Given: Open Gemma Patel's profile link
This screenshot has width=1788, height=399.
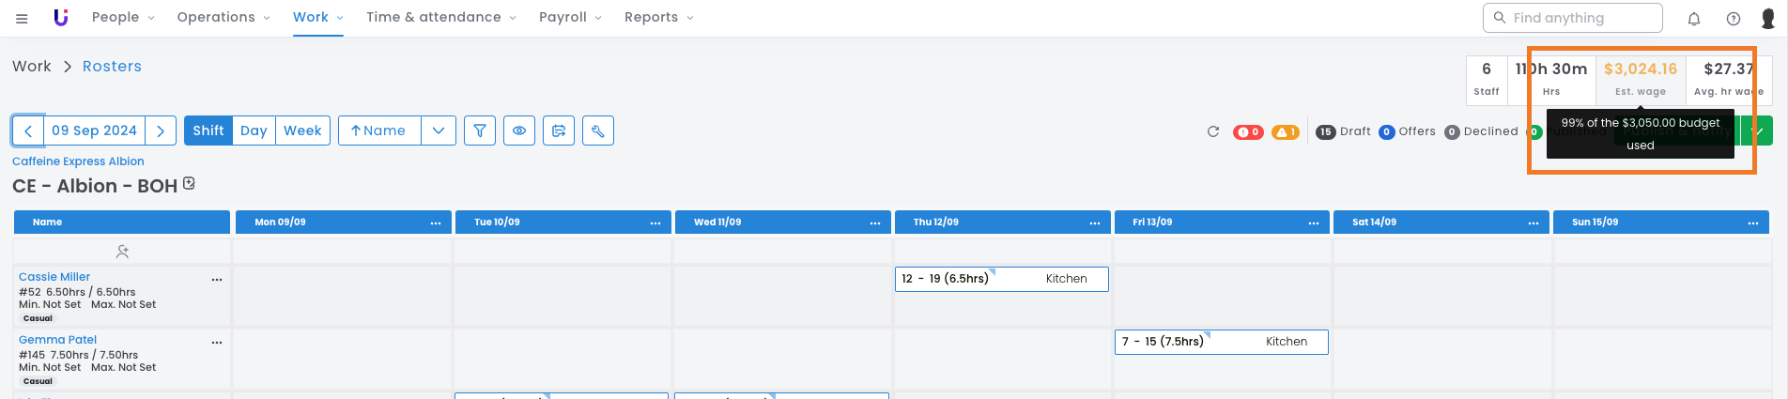Looking at the screenshot, I should coord(57,340).
